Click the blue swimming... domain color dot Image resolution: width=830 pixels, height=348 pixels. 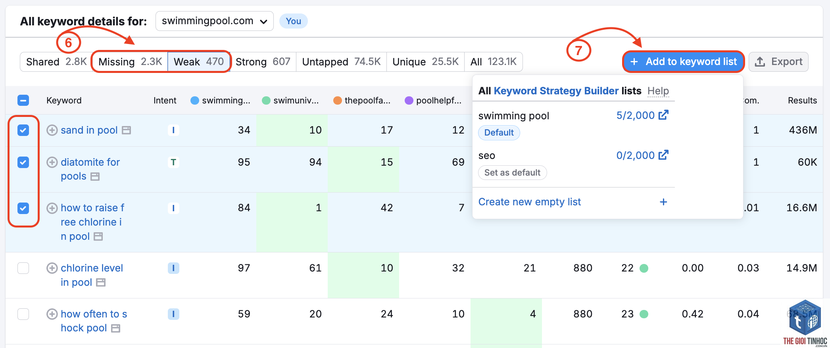195,101
